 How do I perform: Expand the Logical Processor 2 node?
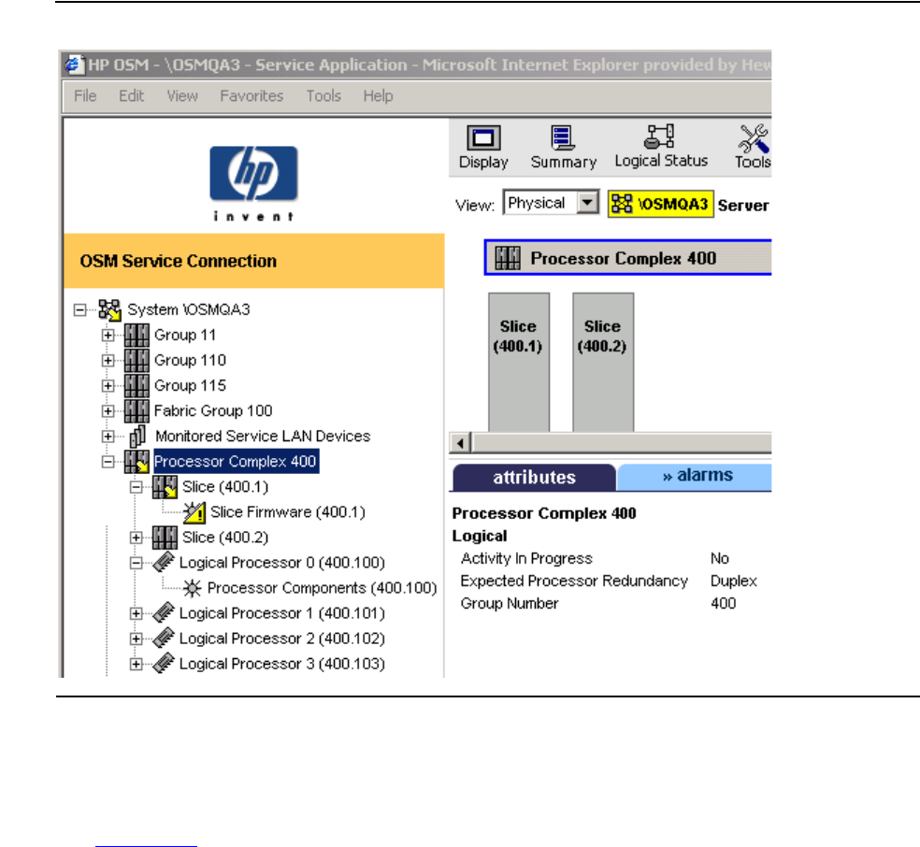(137, 639)
